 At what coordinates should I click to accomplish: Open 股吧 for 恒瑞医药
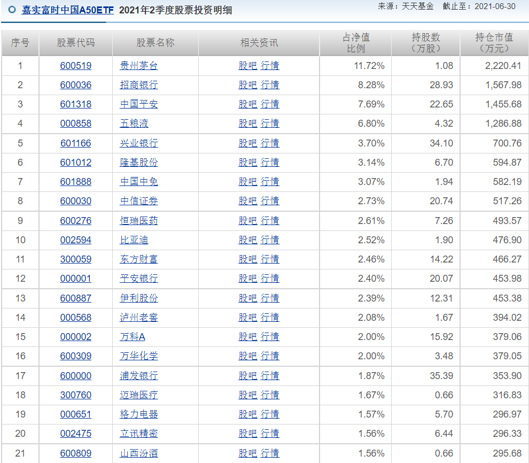point(248,220)
